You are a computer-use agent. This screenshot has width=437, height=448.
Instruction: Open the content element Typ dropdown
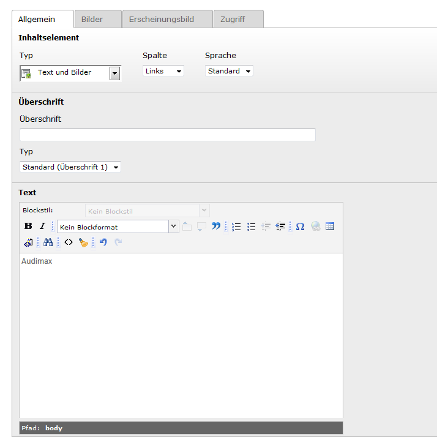[x=114, y=73]
